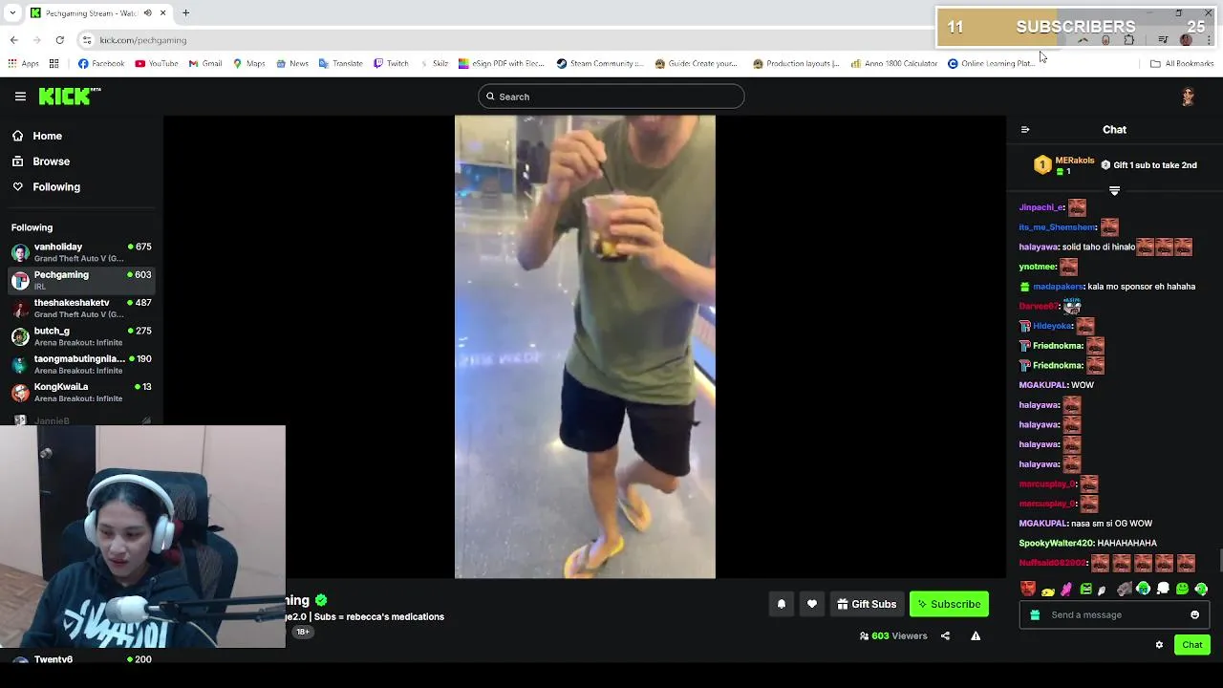The width and height of the screenshot is (1223, 688).
Task: Open the Anno 1800 Calculator bookmark
Action: tap(893, 64)
